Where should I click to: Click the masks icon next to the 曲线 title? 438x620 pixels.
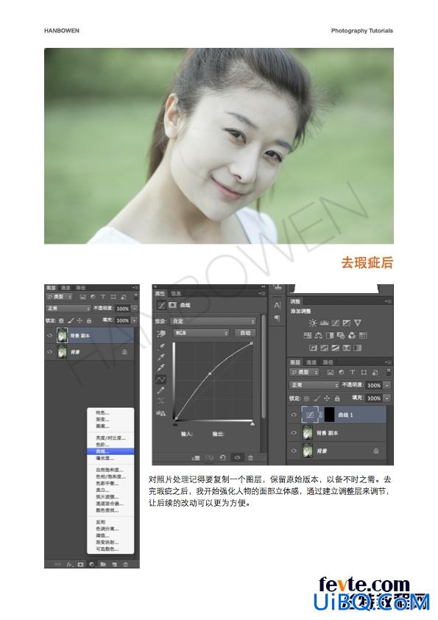[x=172, y=306]
